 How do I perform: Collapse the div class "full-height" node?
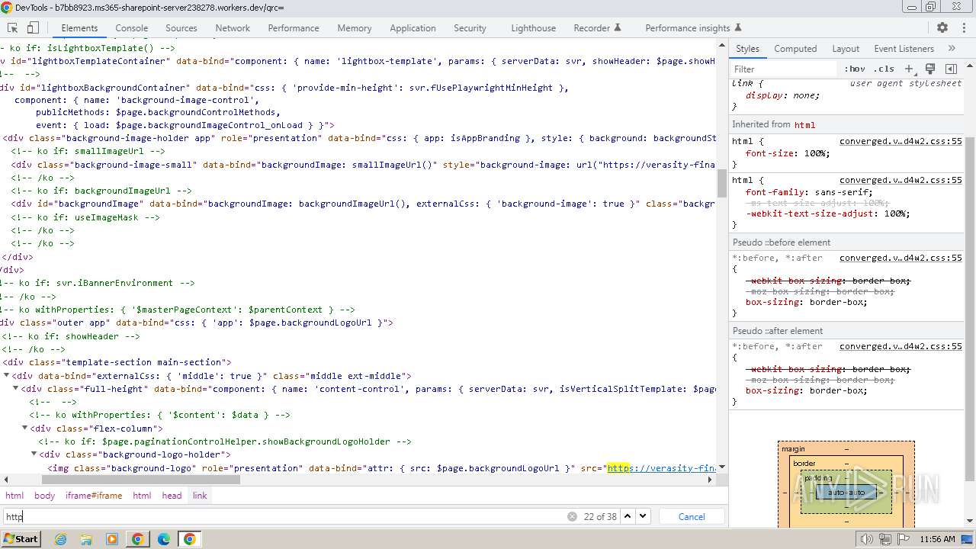click(x=16, y=388)
